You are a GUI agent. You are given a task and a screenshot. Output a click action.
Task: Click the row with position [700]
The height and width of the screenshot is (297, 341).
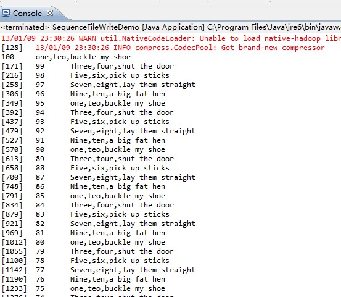[x=99, y=177]
